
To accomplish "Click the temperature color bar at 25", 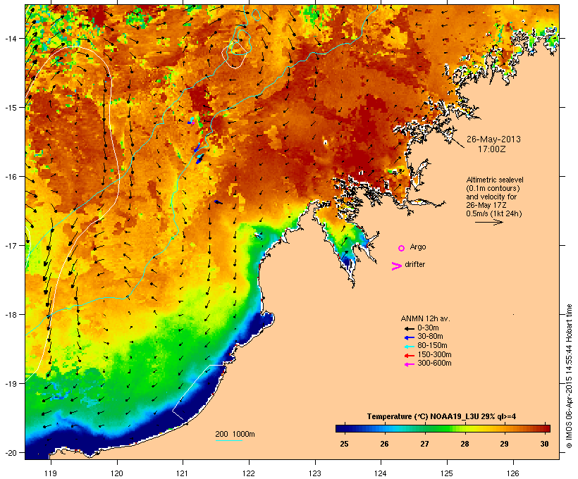I will coord(344,428).
